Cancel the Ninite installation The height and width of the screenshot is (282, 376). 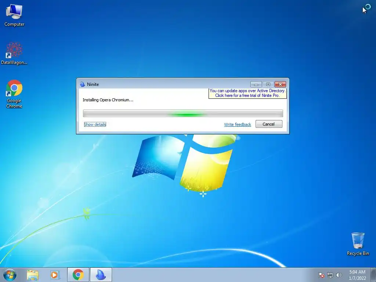(269, 124)
